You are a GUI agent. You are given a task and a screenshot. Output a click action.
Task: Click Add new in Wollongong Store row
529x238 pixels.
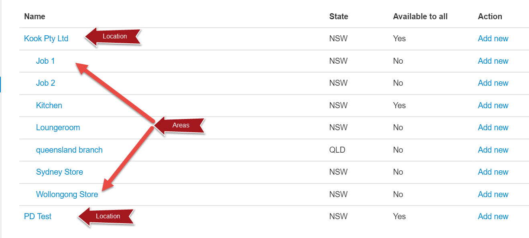(493, 194)
